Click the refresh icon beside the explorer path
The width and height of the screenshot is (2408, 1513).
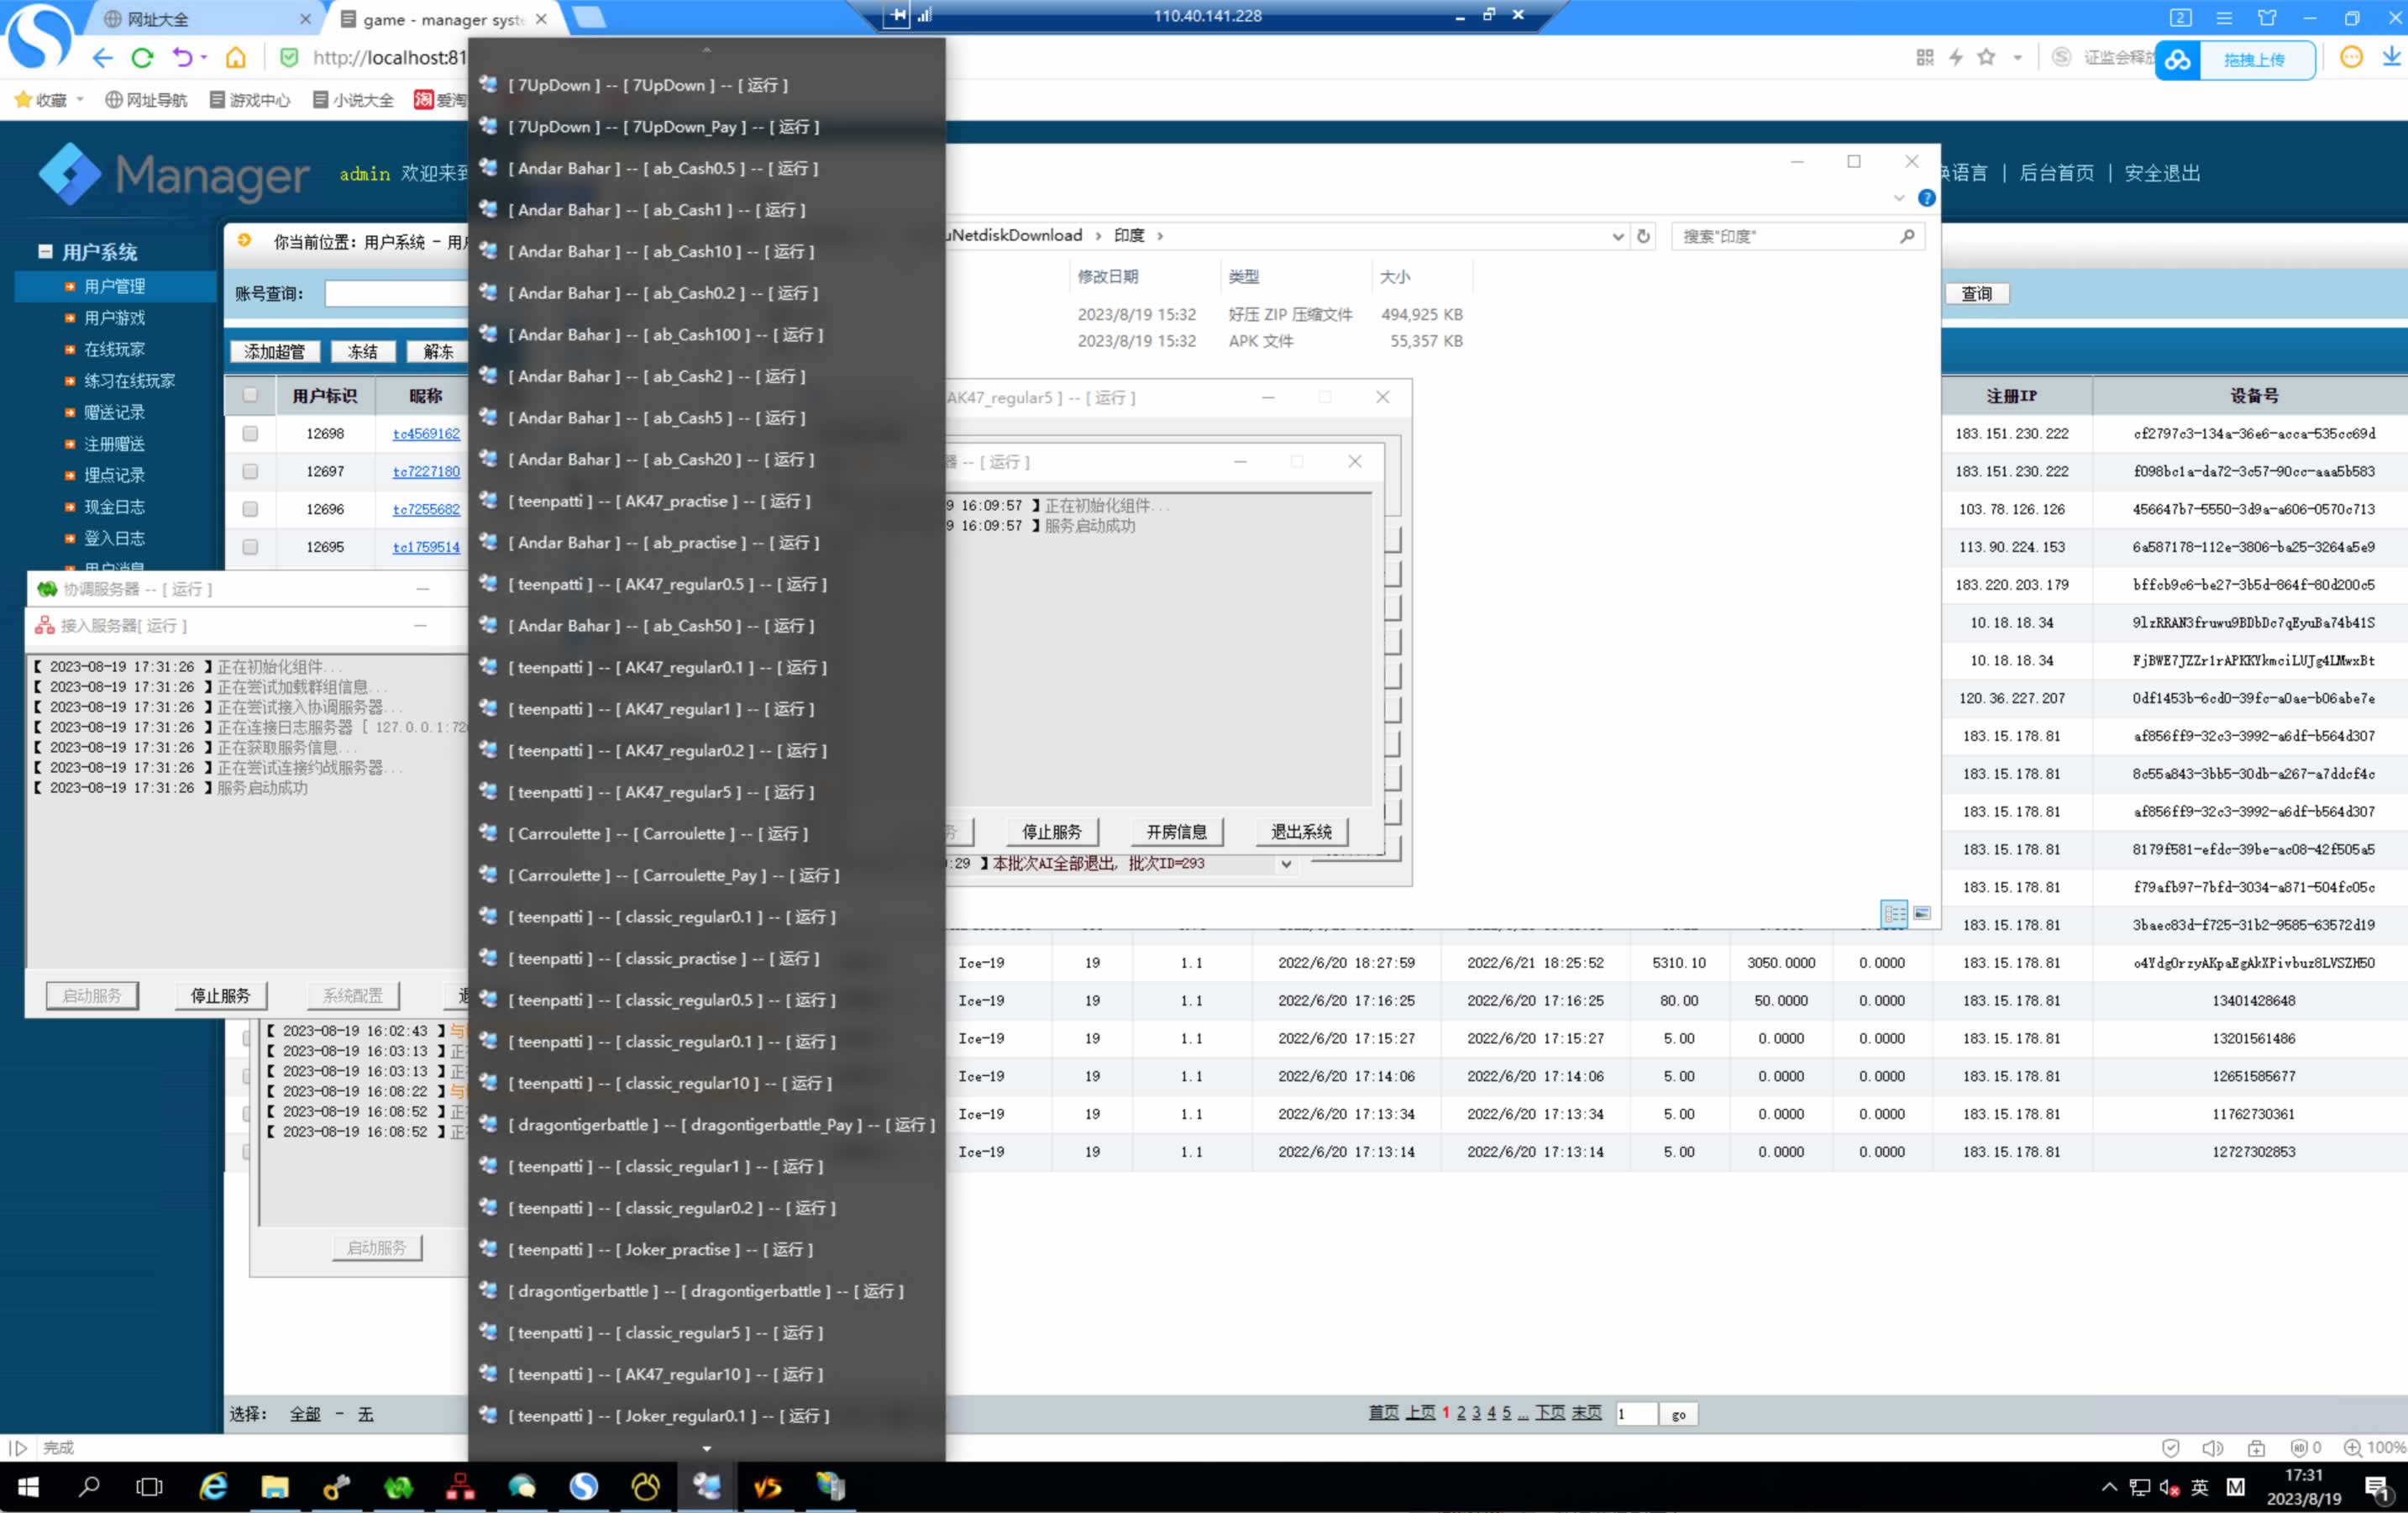point(1643,236)
